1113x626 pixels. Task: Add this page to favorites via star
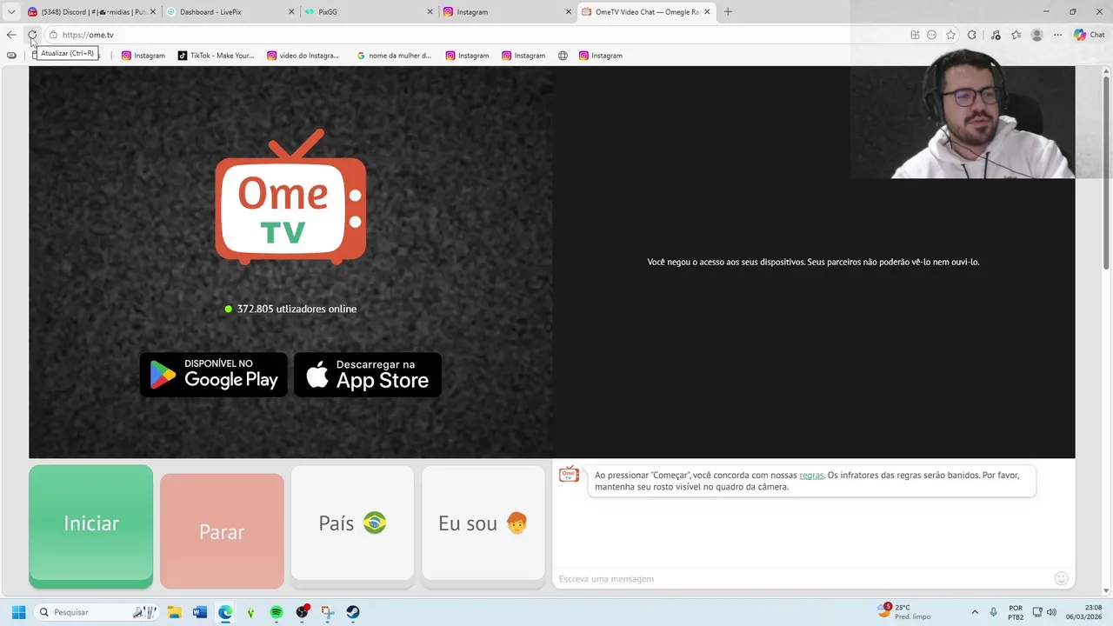click(x=950, y=35)
